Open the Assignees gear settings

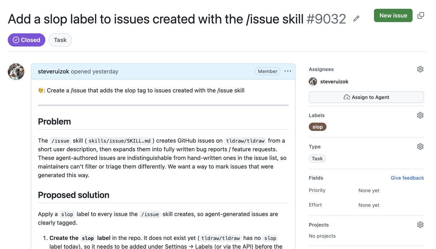coord(420,69)
